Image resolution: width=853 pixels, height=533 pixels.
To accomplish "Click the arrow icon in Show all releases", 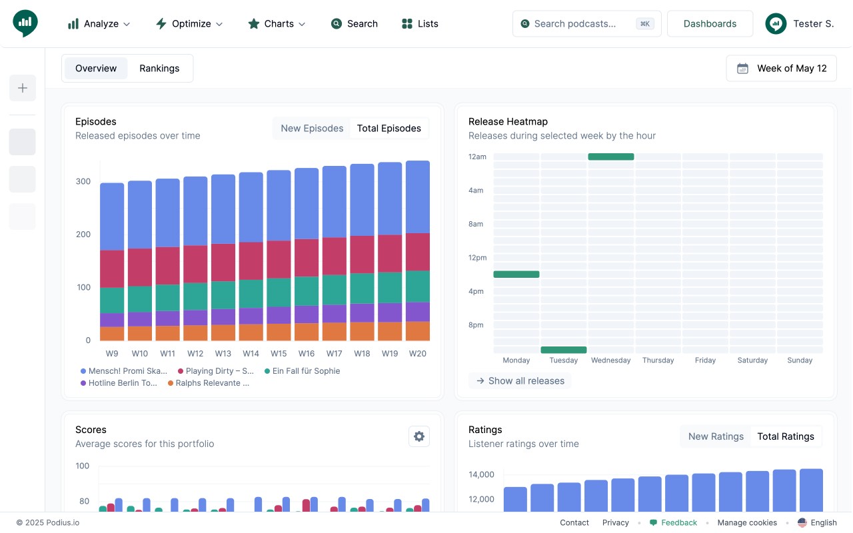I will tap(480, 381).
